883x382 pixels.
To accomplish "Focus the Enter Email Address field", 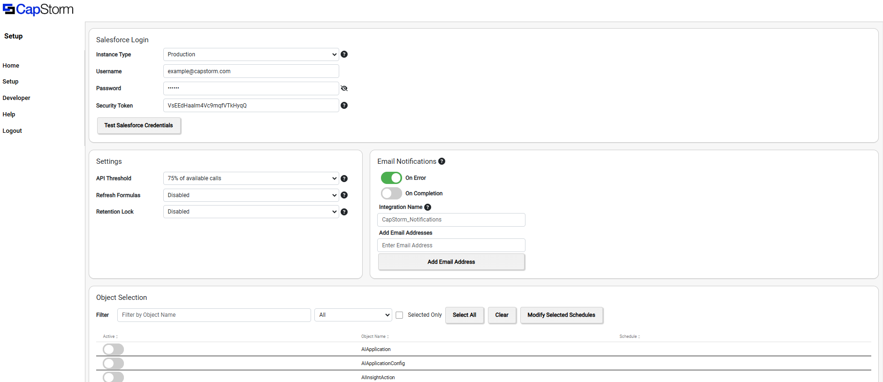I will (x=451, y=245).
